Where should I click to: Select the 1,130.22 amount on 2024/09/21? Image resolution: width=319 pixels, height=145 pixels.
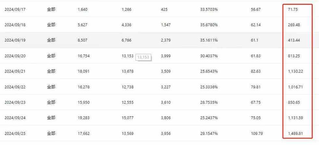[295, 71]
